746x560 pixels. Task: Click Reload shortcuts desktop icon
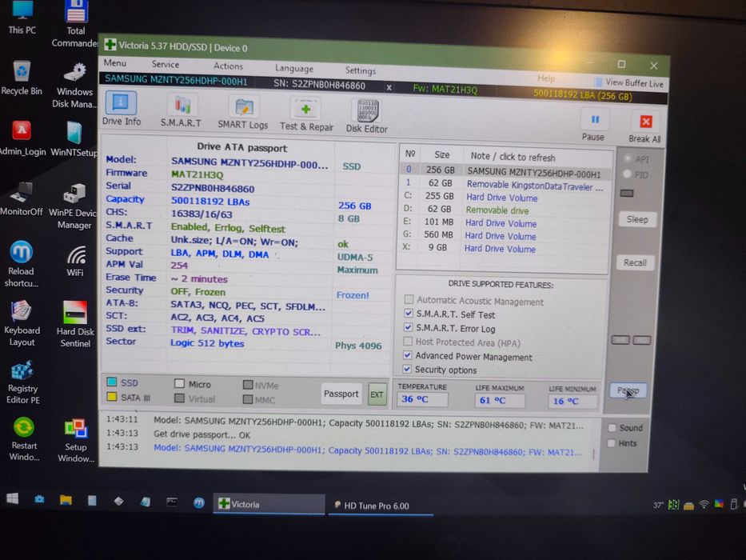tap(22, 263)
